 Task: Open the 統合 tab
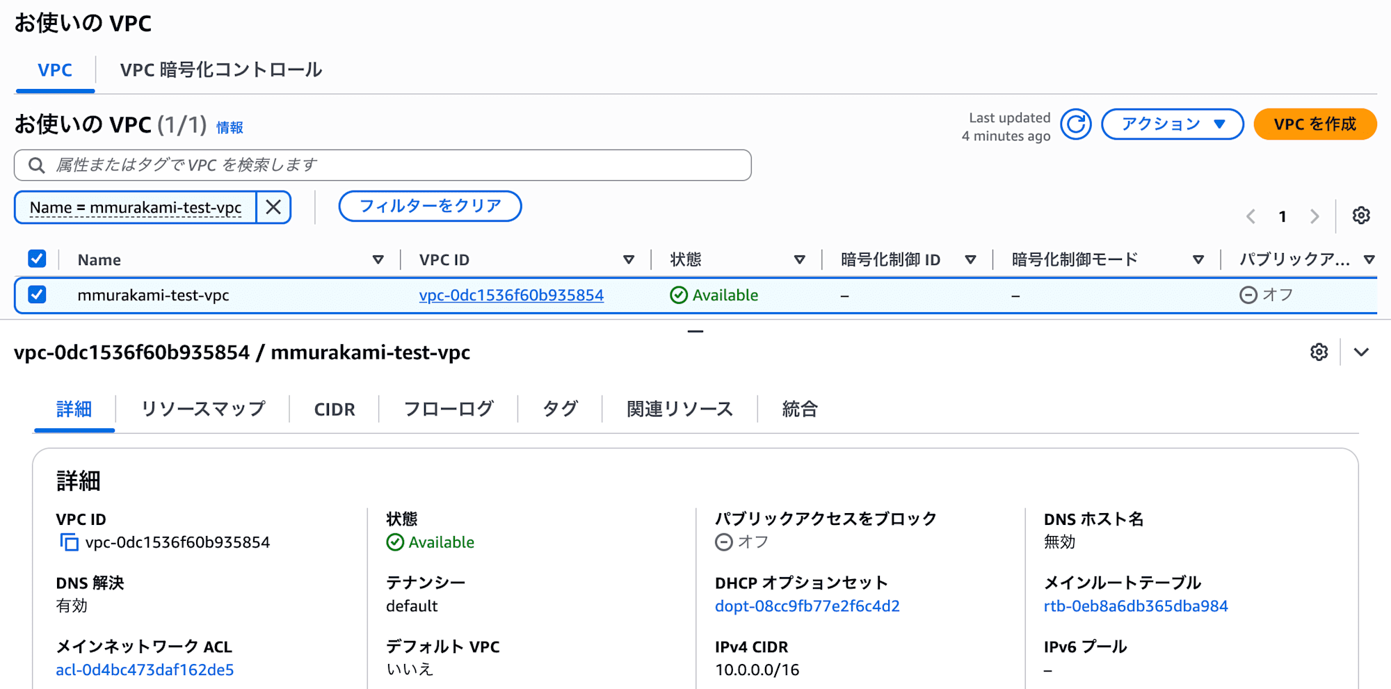click(x=800, y=409)
